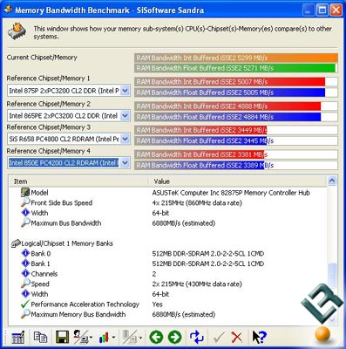The image size is (346, 349).
Task: Click the green Back arrow
Action: click(156, 338)
